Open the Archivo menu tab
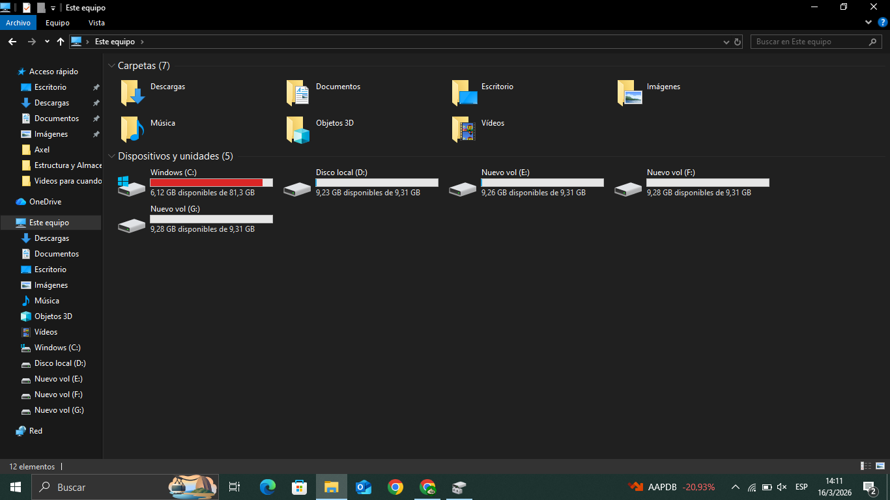Screen dimensions: 890x500 pyautogui.click(x=18, y=23)
